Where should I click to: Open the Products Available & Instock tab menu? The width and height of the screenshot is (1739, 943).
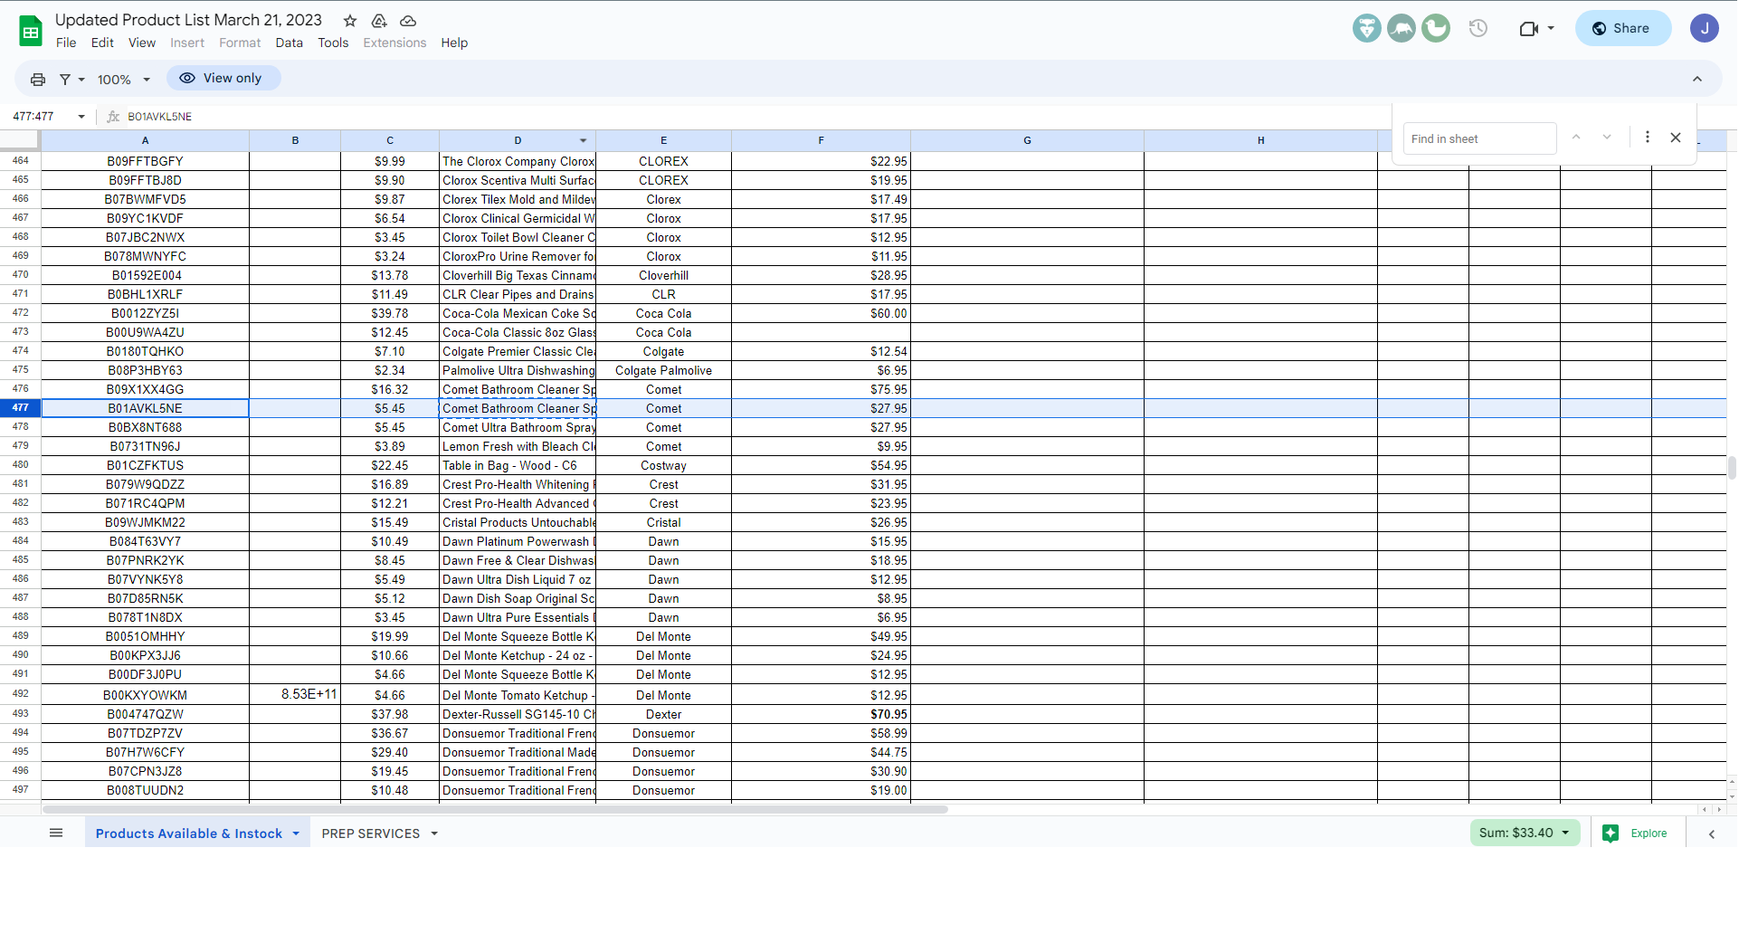pos(296,834)
